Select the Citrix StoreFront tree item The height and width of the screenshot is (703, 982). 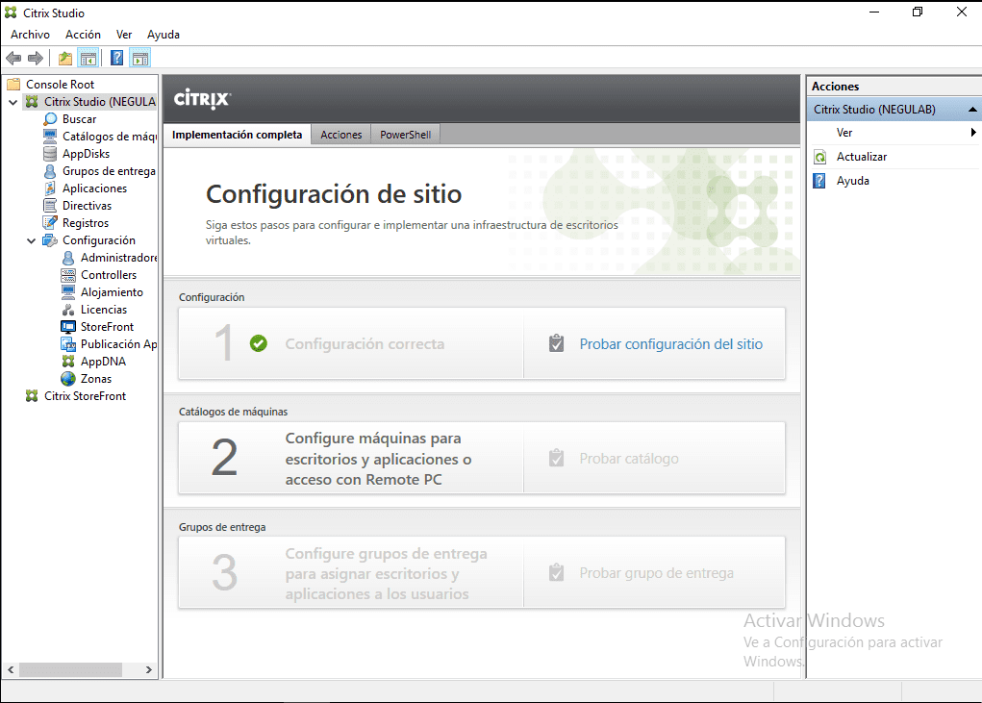[81, 395]
